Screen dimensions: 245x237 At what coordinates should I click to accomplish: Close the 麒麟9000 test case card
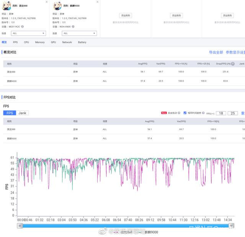point(98,2)
